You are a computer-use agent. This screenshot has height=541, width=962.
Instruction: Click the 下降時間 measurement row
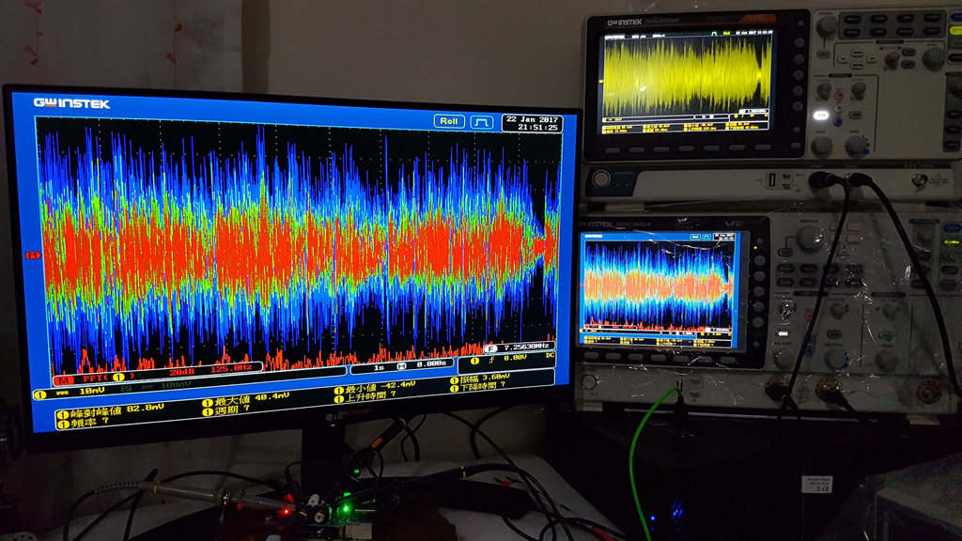pos(478,386)
